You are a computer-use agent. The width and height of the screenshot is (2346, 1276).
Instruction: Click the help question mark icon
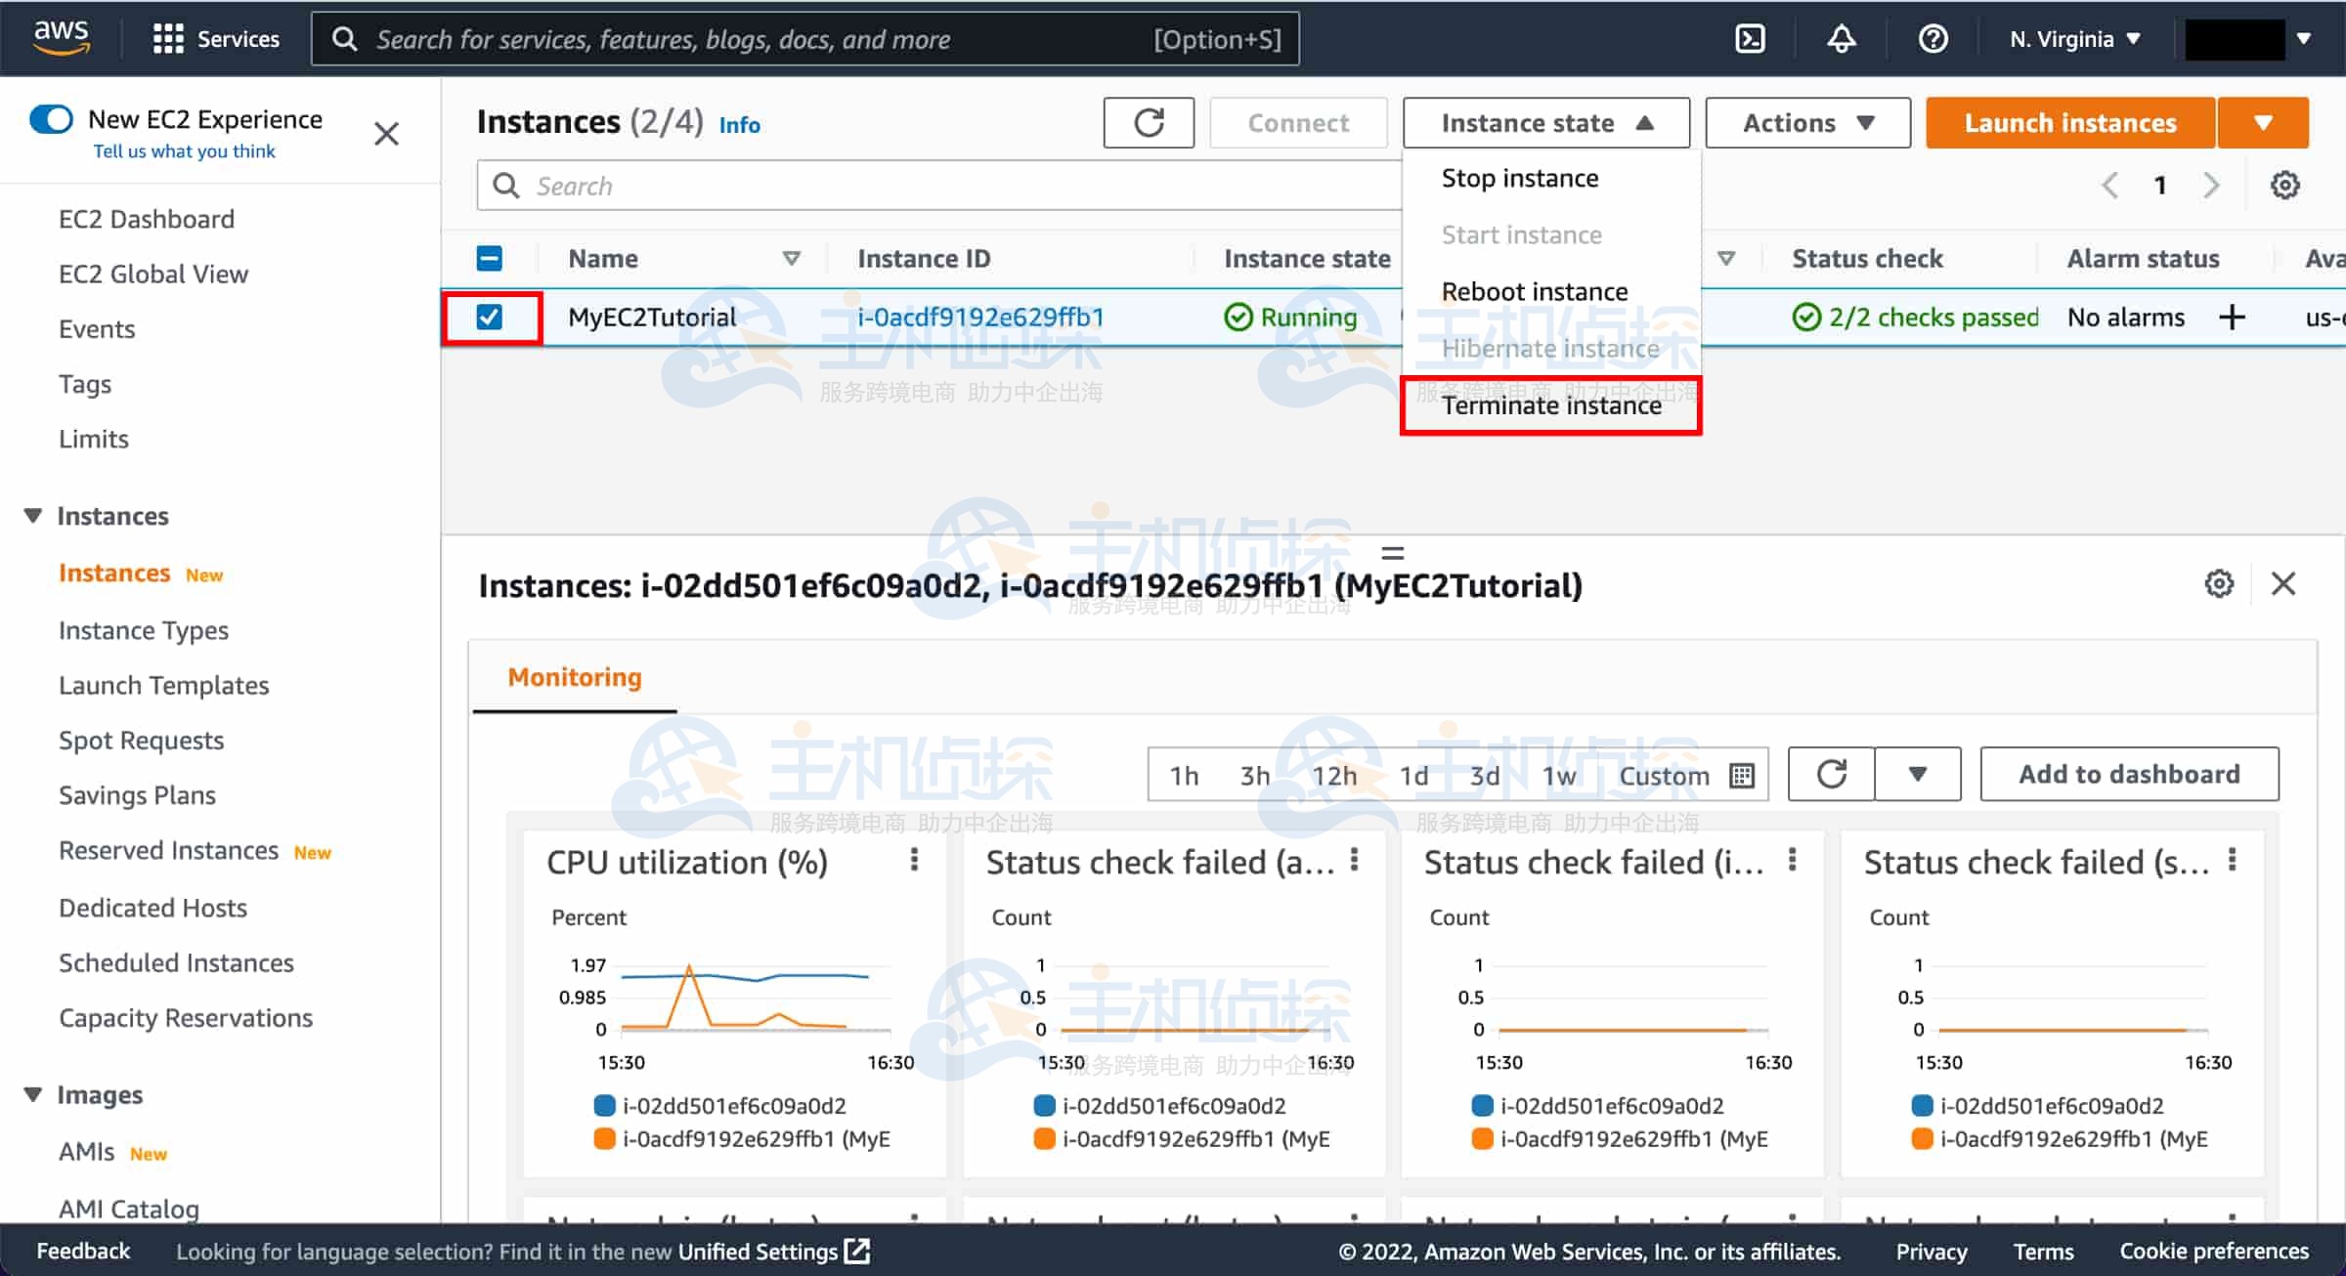[x=1933, y=39]
